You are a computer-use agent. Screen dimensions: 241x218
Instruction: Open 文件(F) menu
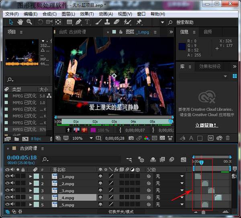point(12,14)
